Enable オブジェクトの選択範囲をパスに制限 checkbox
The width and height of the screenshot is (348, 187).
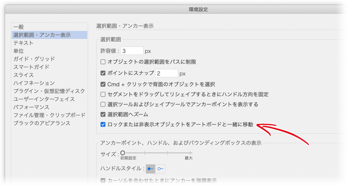pyautogui.click(x=103, y=62)
